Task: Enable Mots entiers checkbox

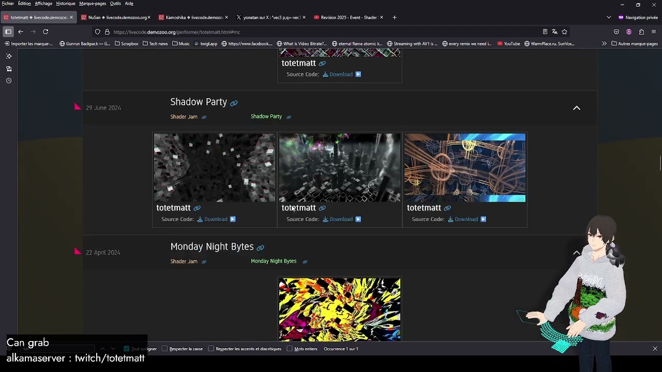Action: [290, 349]
